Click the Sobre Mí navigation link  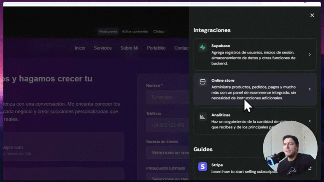click(129, 48)
